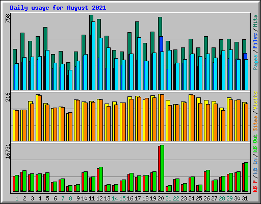
Task: Click the yellow visits bar for day 28
Action: tap(220, 124)
